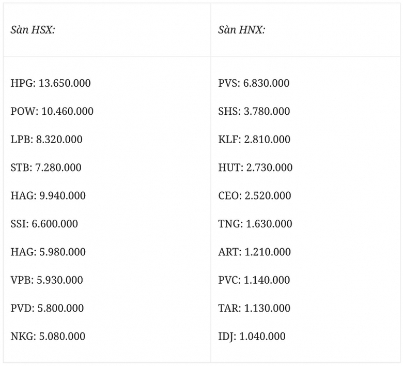
Task: Click the TNG 1.630.000 line
Action: 255,224
